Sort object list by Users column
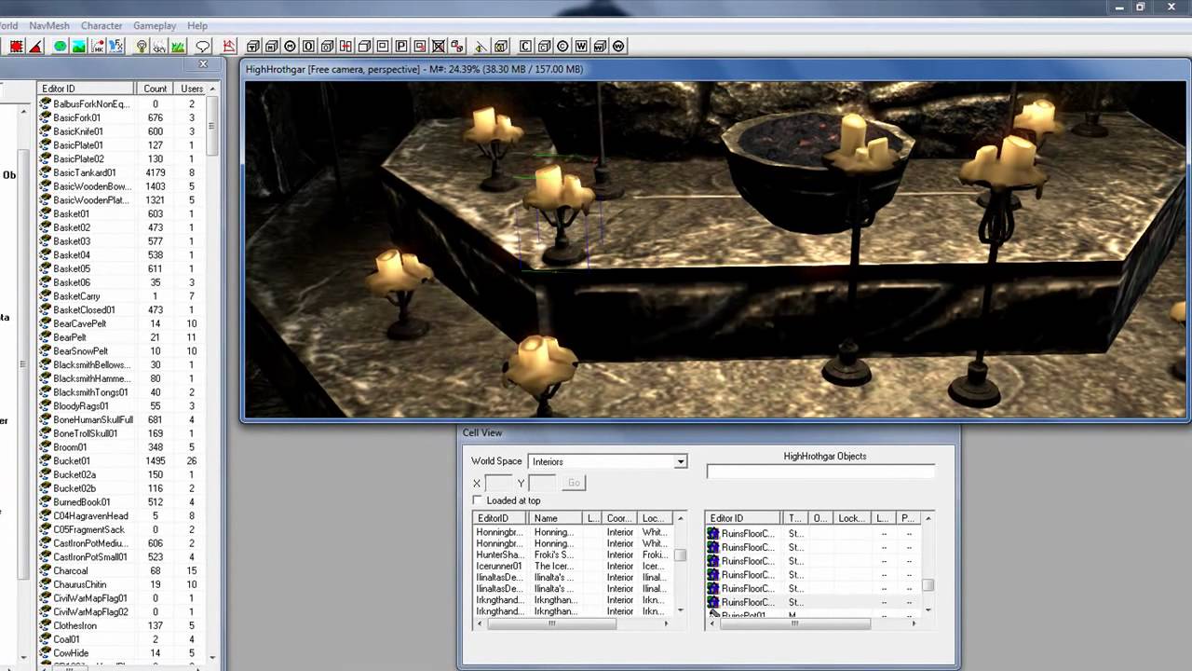Screen dimensions: 1192x671 pyautogui.click(x=192, y=89)
